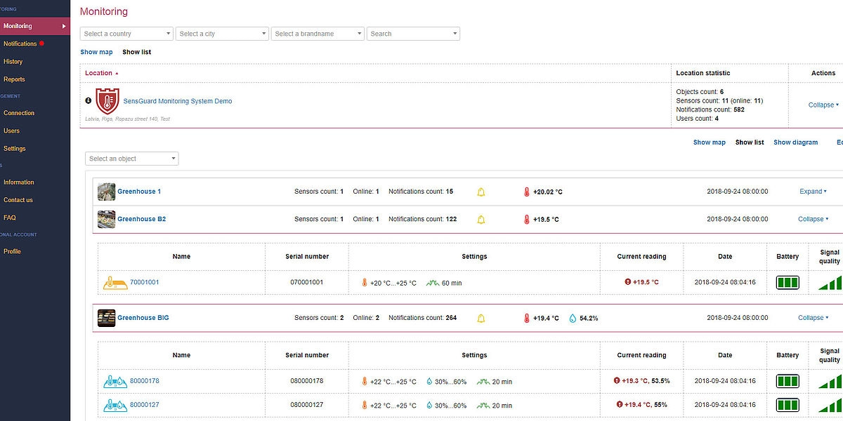Open SensGuard Monitoring System Demo link

[178, 101]
